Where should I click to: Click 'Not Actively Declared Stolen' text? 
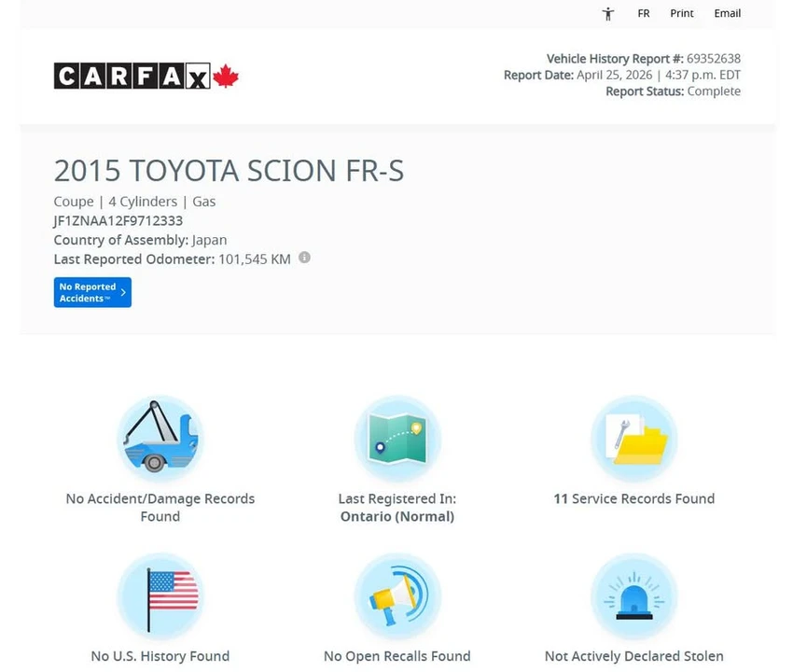[x=634, y=656]
